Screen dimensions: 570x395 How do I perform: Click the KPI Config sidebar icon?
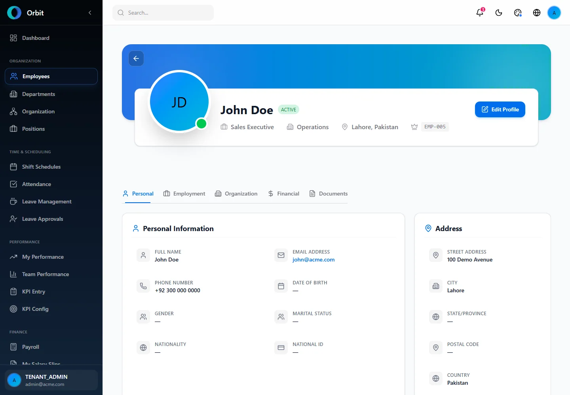(13, 309)
